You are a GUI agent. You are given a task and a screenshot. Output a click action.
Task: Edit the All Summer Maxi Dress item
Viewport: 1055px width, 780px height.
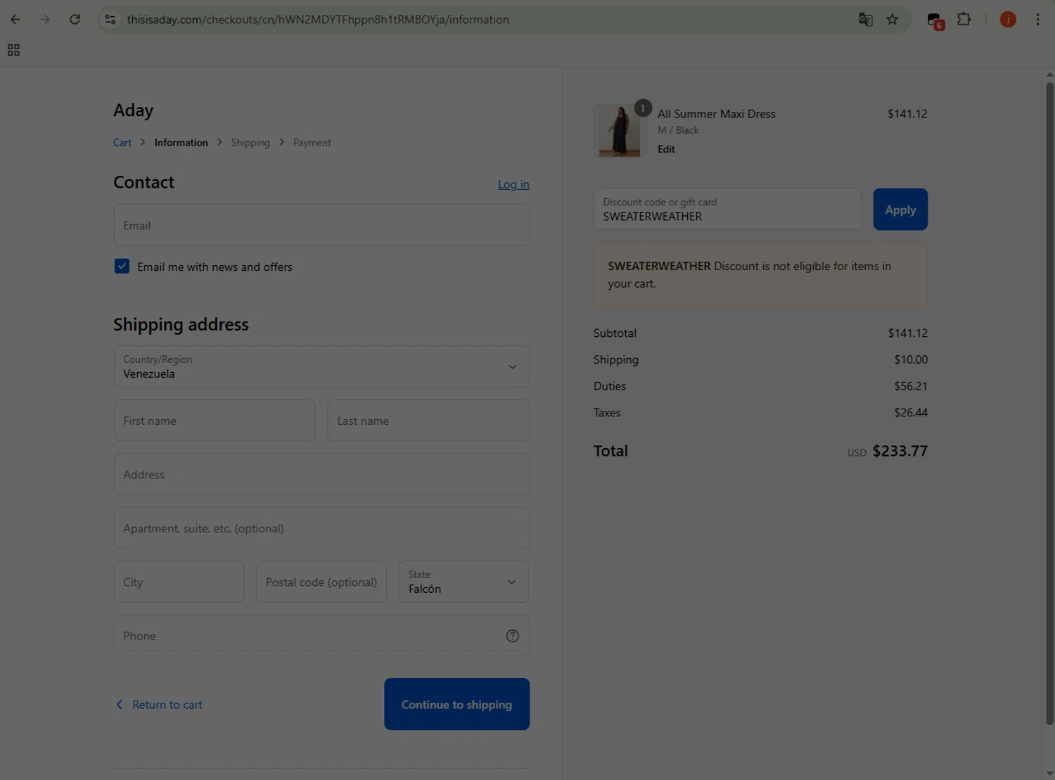click(x=666, y=149)
